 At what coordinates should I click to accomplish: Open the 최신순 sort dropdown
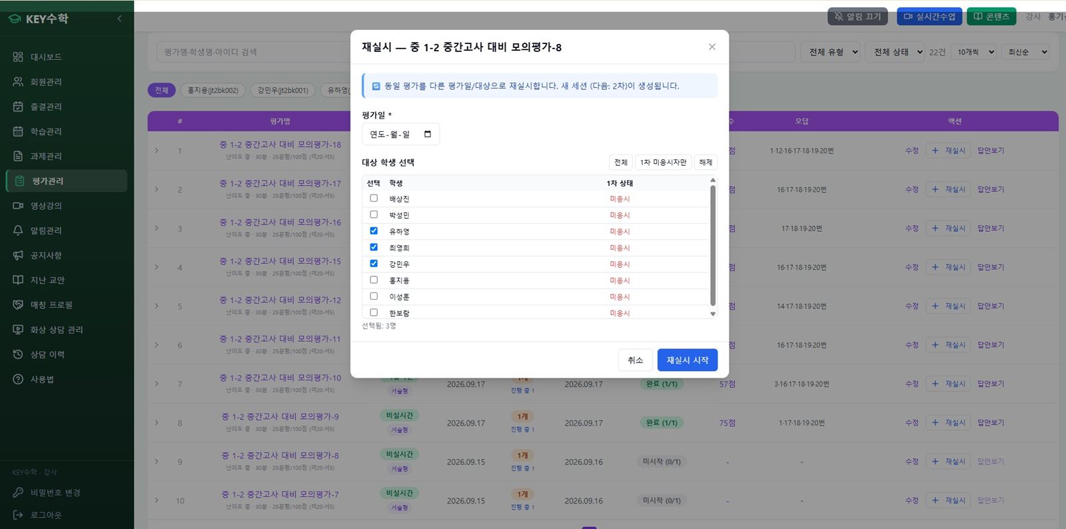pos(1025,52)
